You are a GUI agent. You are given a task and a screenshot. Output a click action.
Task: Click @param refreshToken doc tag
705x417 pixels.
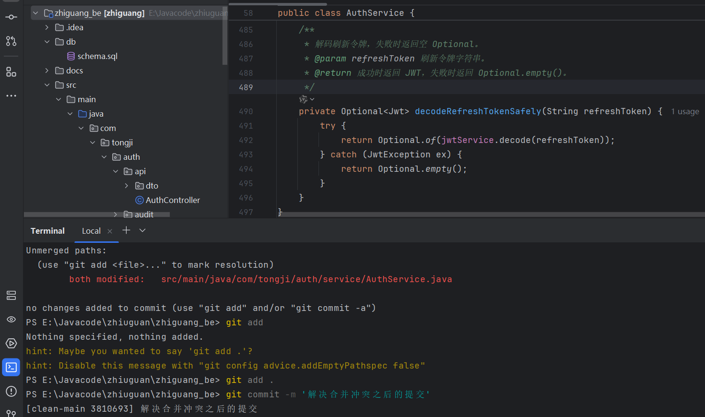click(x=364, y=59)
